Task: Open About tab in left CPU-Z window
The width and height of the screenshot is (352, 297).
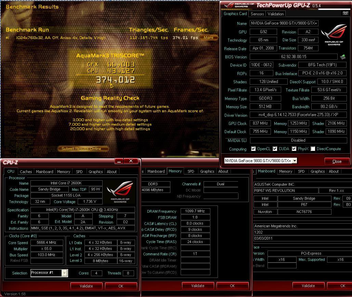Action: [112, 172]
